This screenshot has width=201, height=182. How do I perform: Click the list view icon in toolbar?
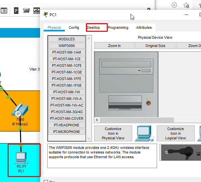coord(4,11)
